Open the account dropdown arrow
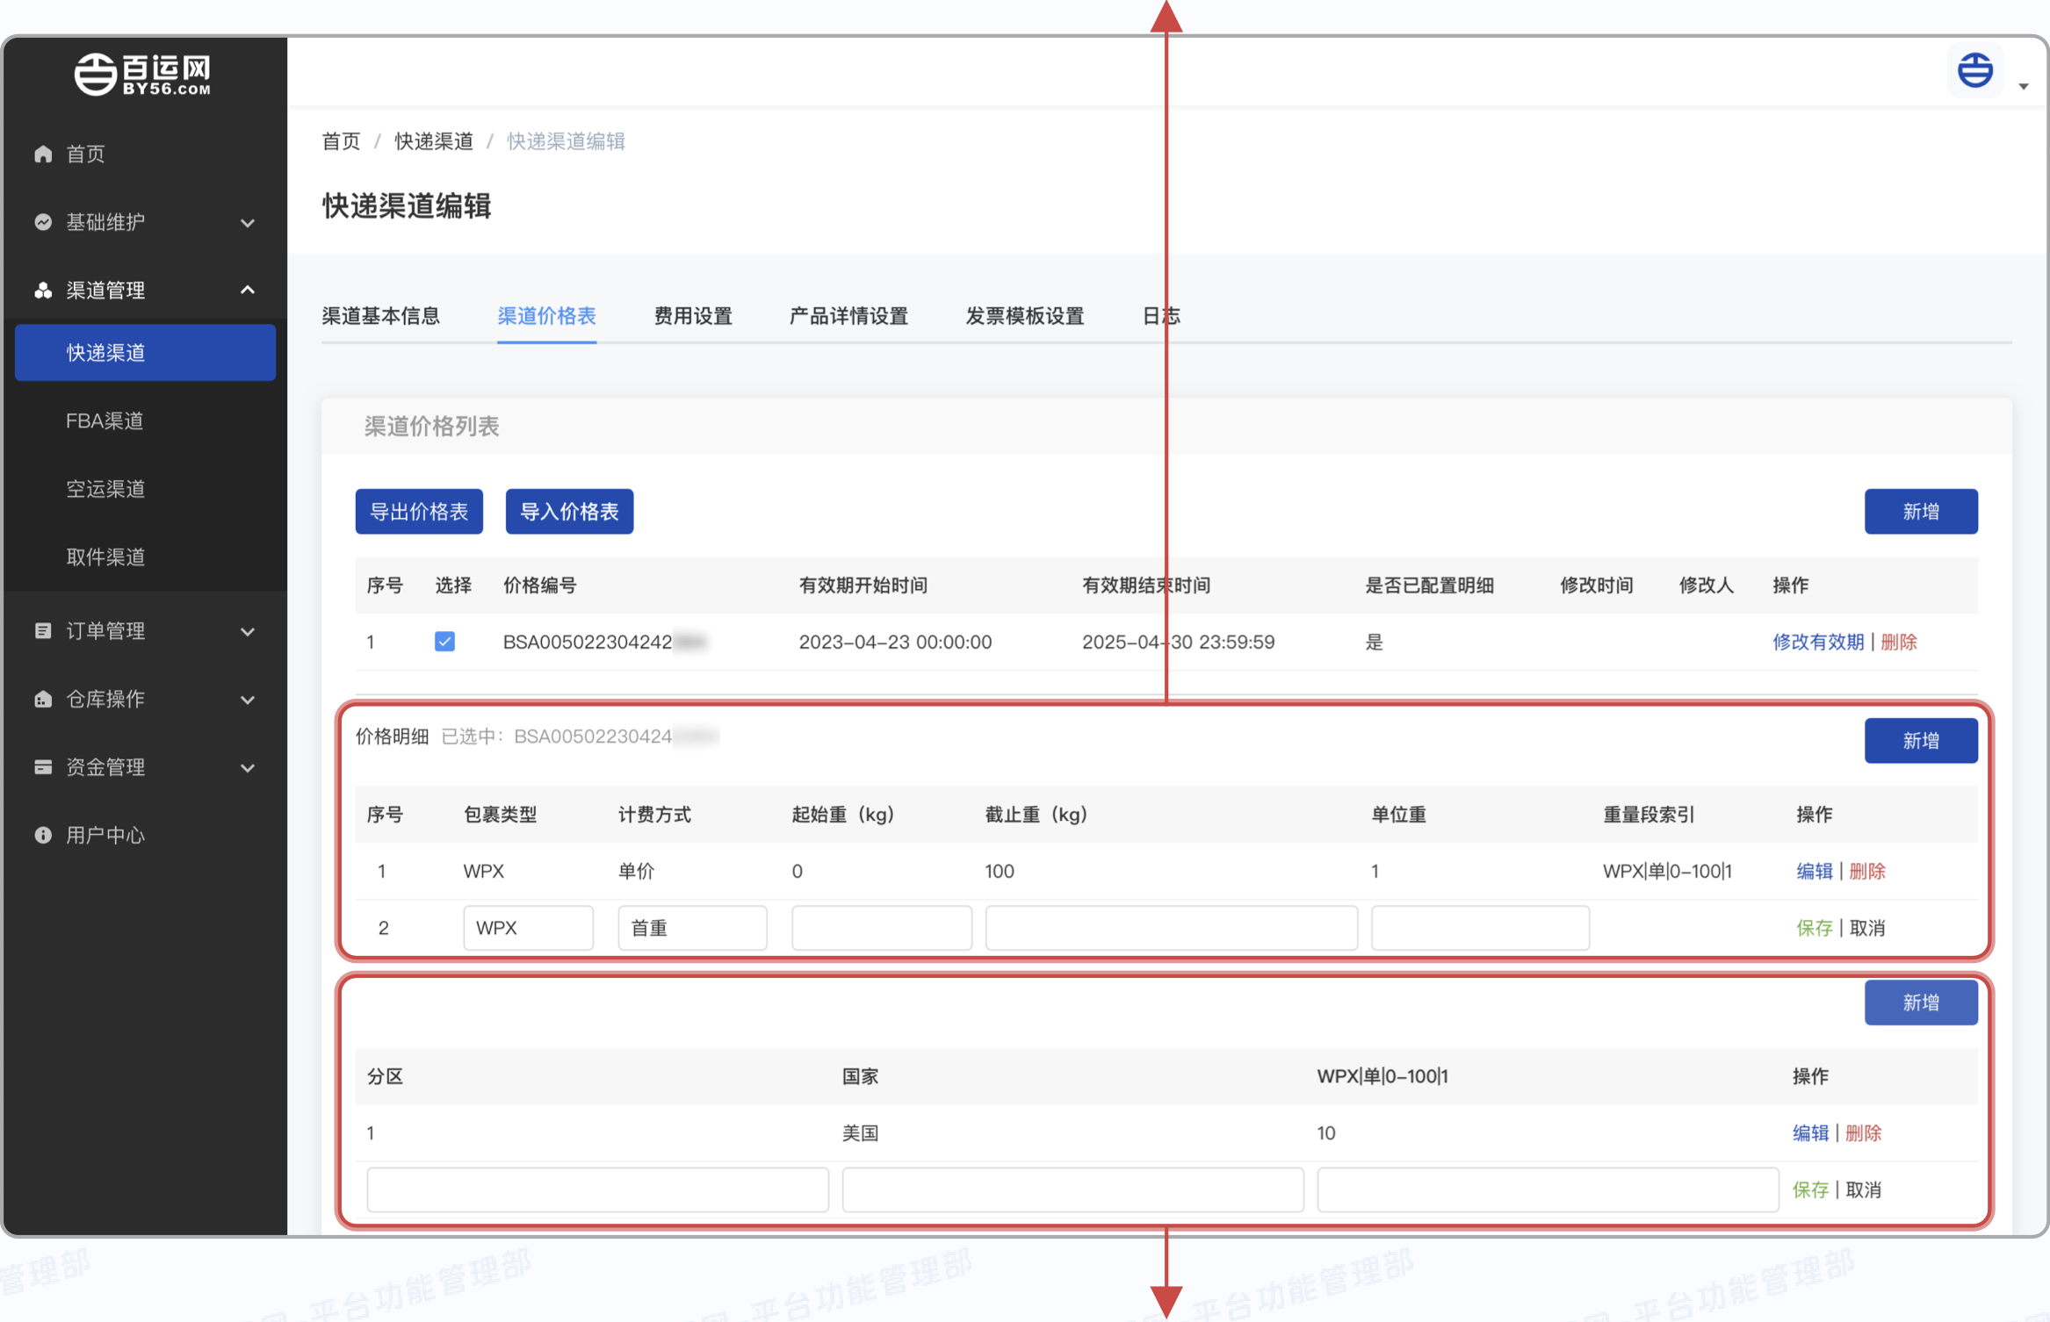 pyautogui.click(x=2024, y=86)
